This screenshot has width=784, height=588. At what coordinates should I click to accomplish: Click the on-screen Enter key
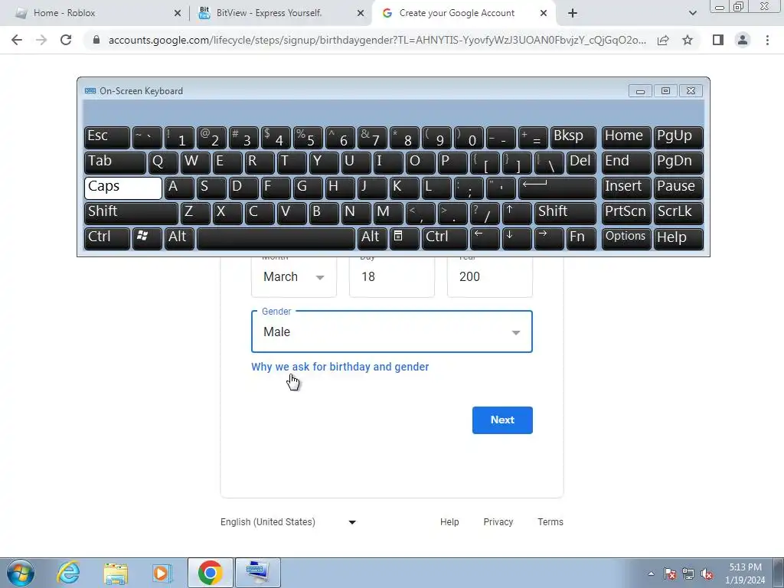pos(557,188)
